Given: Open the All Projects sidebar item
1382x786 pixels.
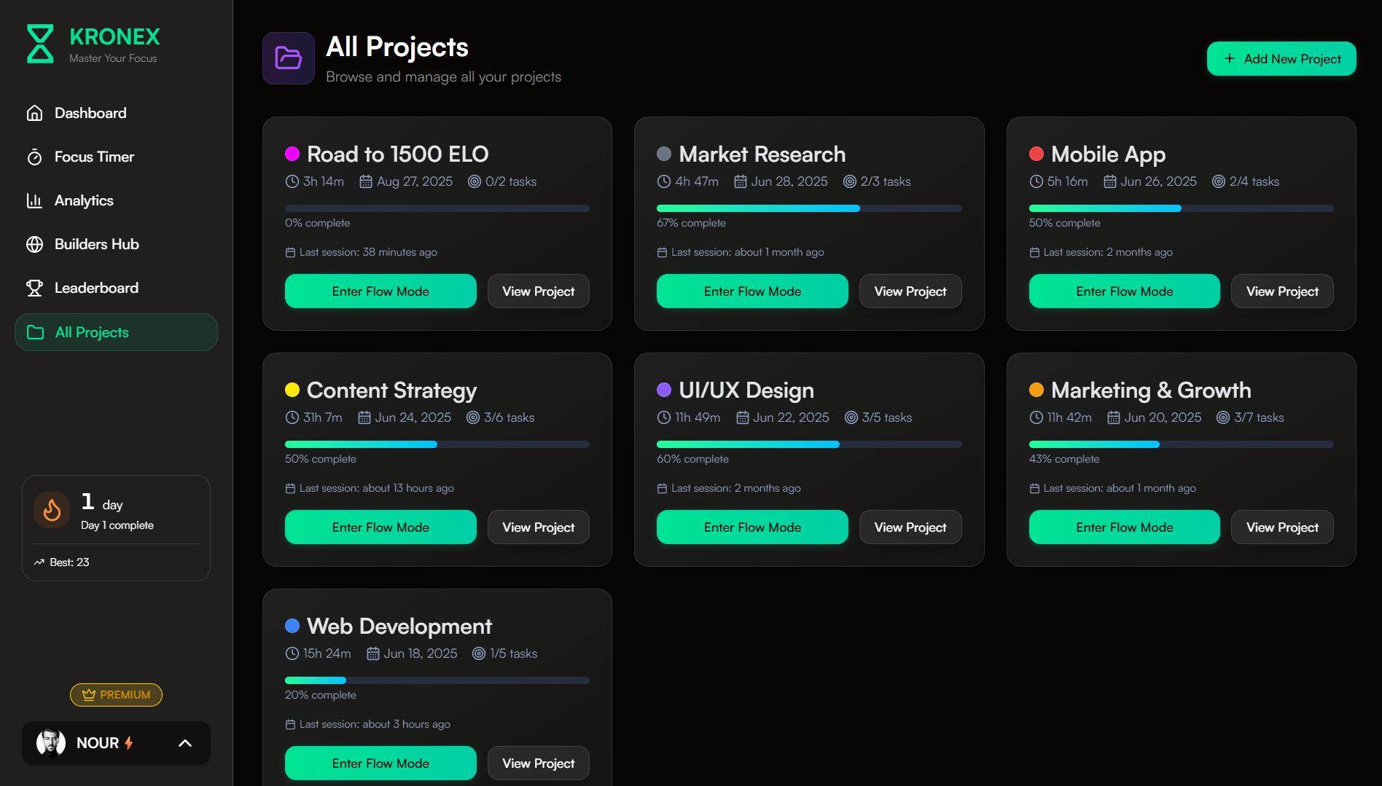Looking at the screenshot, I should click(x=116, y=332).
